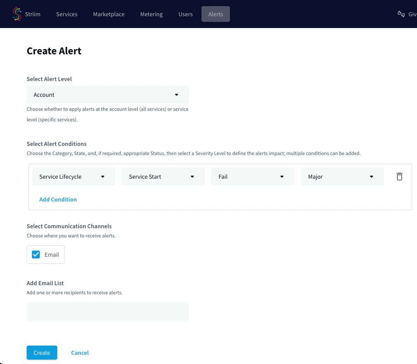Viewport: 417px width, 364px height.
Task: Click the Create button to save the alert
Action: (42, 352)
